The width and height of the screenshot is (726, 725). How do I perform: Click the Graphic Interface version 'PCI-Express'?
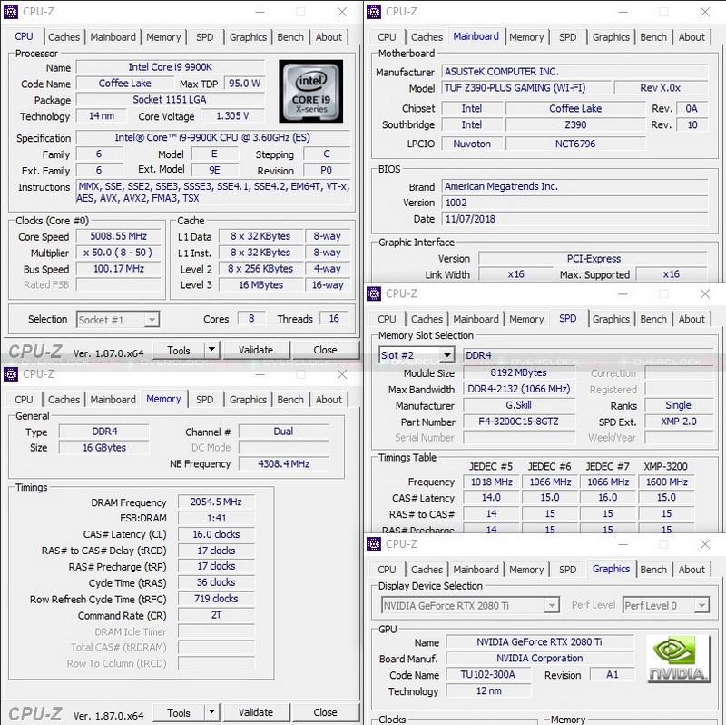pyautogui.click(x=594, y=259)
